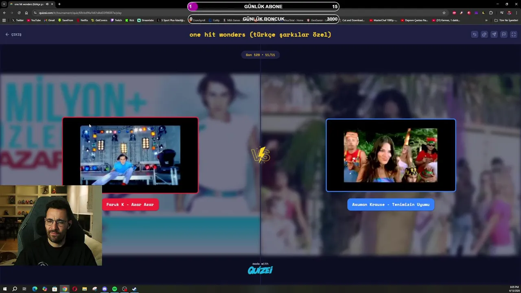Select the Faruk K video thumbnail

(130, 155)
